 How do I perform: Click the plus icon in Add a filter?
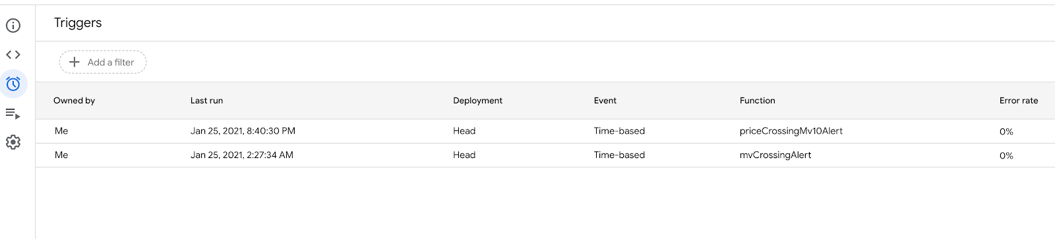(75, 62)
